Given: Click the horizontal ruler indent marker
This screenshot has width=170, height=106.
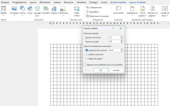Looking at the screenshot, I should [x=51, y=23].
